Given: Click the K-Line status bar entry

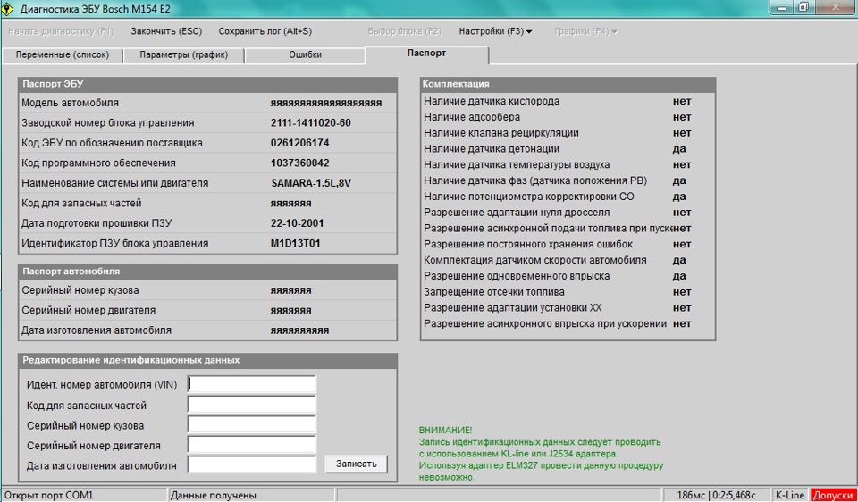Looking at the screenshot, I should [789, 496].
